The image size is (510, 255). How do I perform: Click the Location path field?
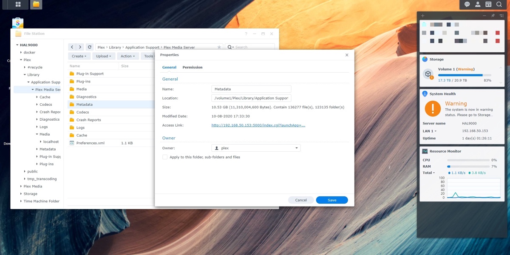251,98
